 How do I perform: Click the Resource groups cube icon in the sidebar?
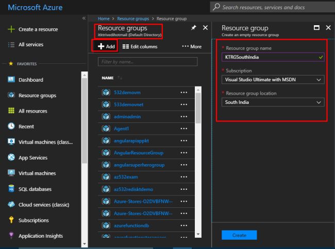click(x=11, y=95)
